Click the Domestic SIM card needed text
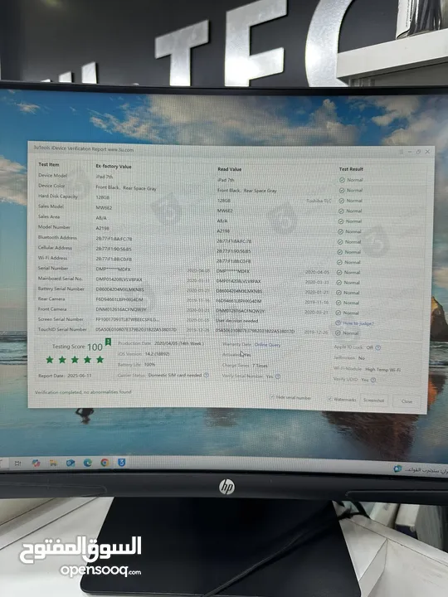Image resolution: width=448 pixels, height=597 pixels. [175, 375]
